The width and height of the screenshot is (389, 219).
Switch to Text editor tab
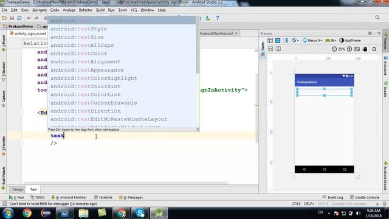(33, 189)
